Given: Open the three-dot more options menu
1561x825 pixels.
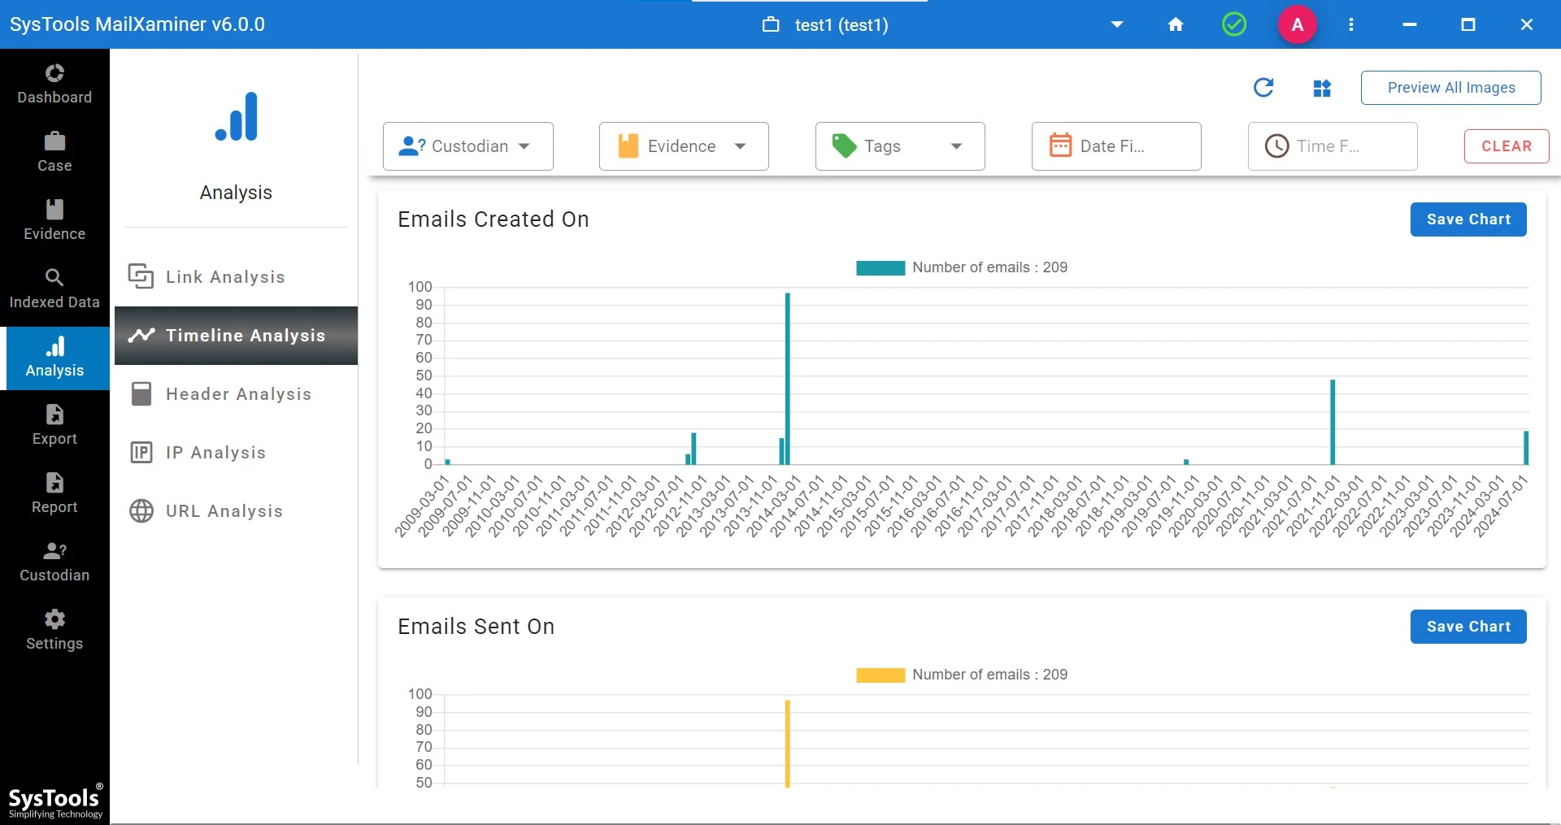Looking at the screenshot, I should click(1351, 24).
